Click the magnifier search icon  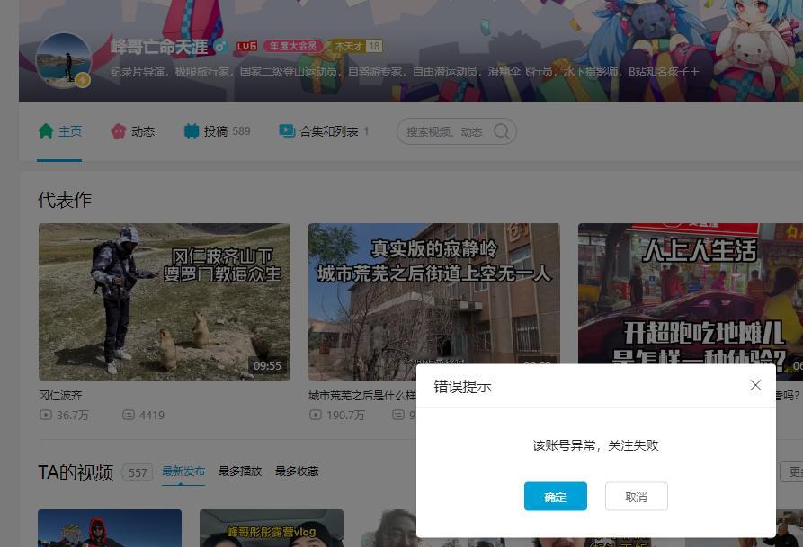pos(502,131)
